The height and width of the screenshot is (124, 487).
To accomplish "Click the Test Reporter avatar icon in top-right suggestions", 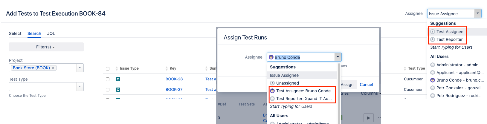I will pyautogui.click(x=433, y=39).
